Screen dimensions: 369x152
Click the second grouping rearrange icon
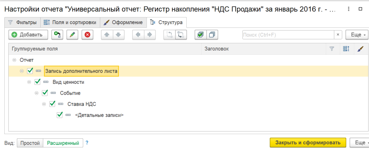181,35
